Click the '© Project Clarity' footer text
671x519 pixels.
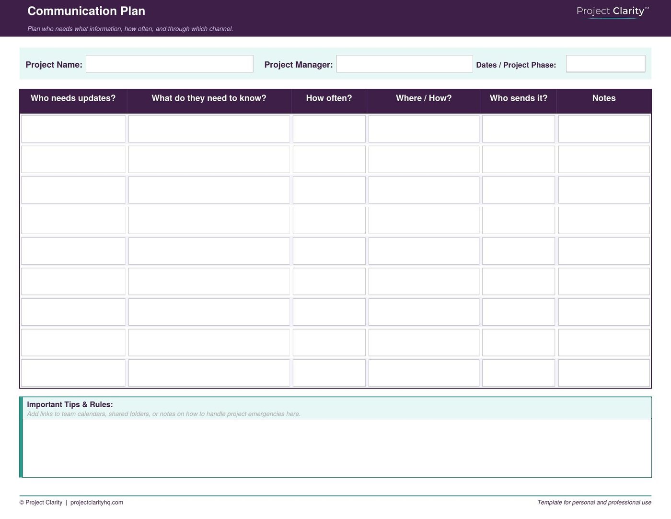41,503
